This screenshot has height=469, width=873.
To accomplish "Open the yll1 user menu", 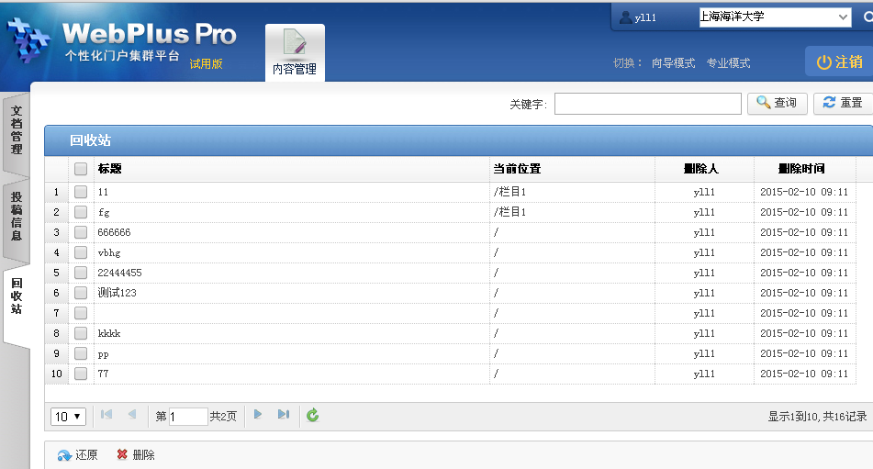I will 644,17.
